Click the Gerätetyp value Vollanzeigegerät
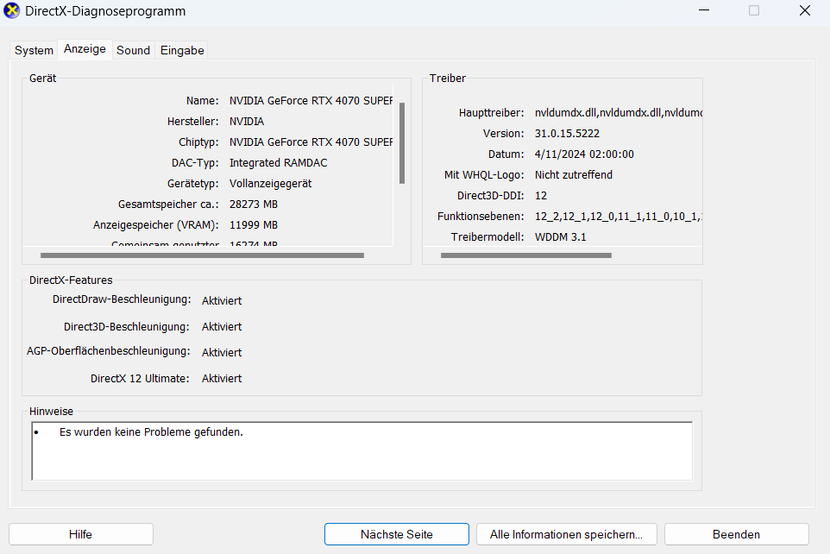Viewport: 830px width, 554px height. point(271,183)
